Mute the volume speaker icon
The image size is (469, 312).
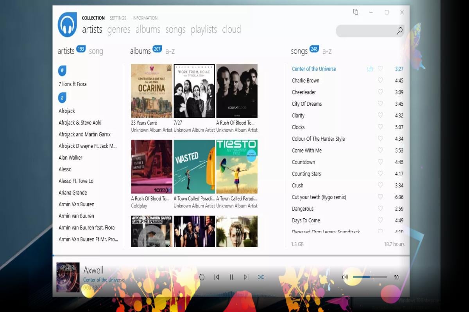pos(345,277)
